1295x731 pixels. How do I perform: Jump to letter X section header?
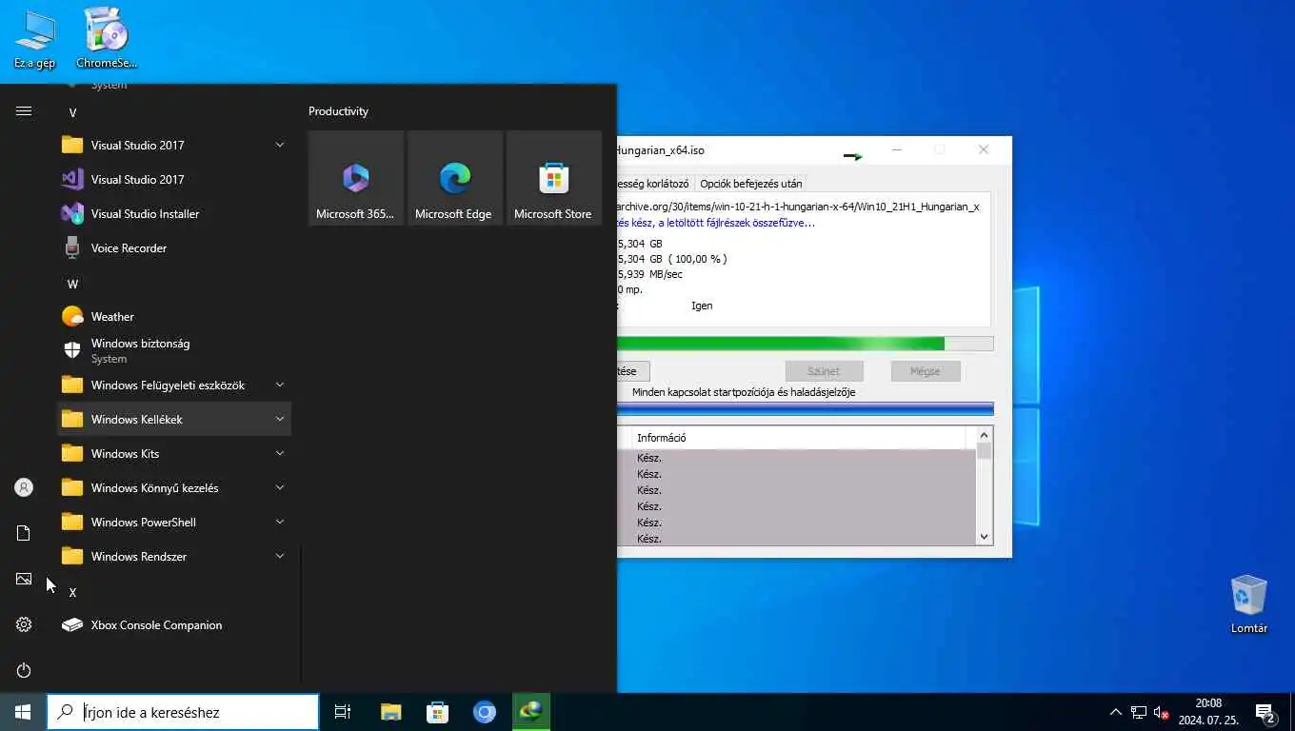(x=72, y=592)
